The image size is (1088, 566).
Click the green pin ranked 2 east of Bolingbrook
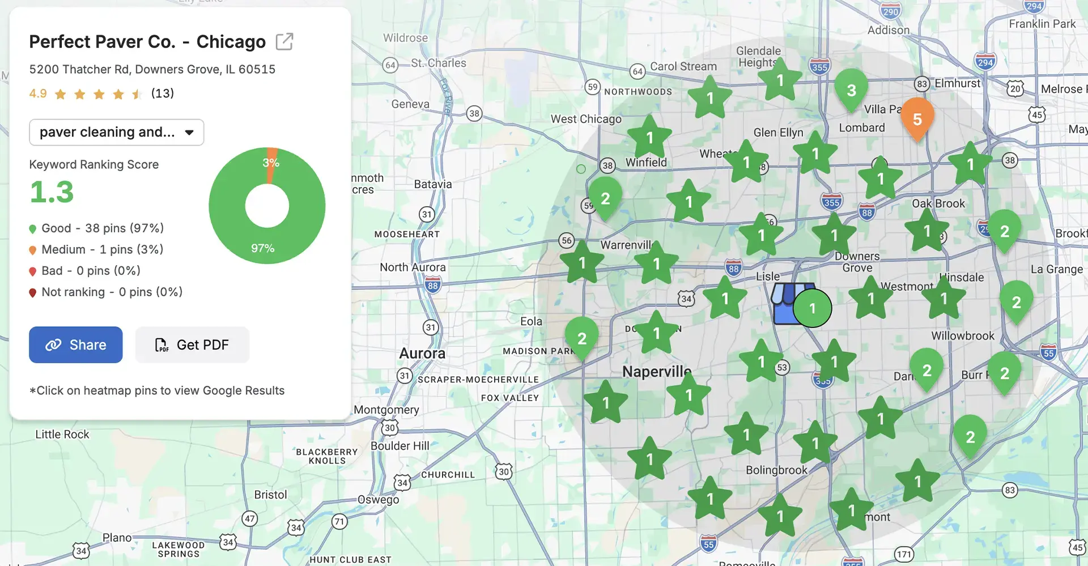[970, 437]
